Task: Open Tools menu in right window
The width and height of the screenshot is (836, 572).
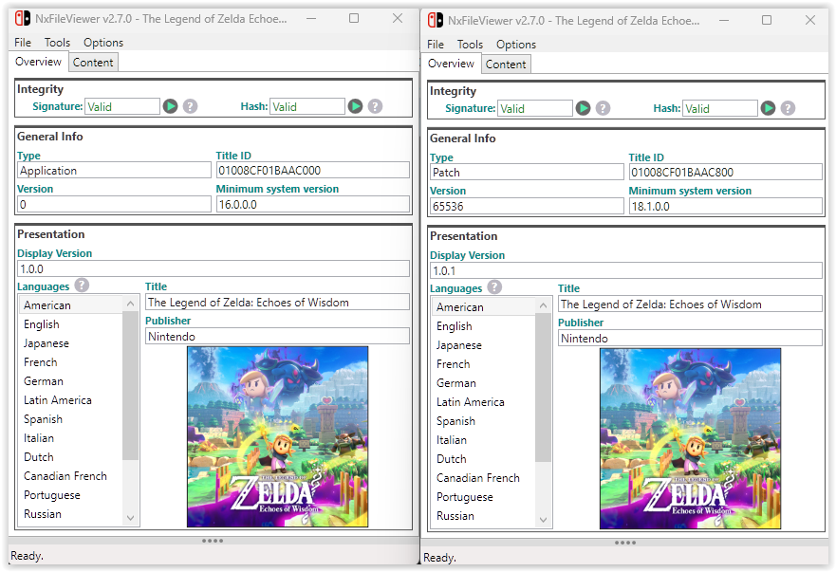Action: pyautogui.click(x=470, y=45)
